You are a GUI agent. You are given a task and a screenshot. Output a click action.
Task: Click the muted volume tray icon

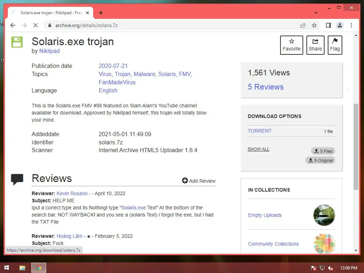(x=331, y=268)
